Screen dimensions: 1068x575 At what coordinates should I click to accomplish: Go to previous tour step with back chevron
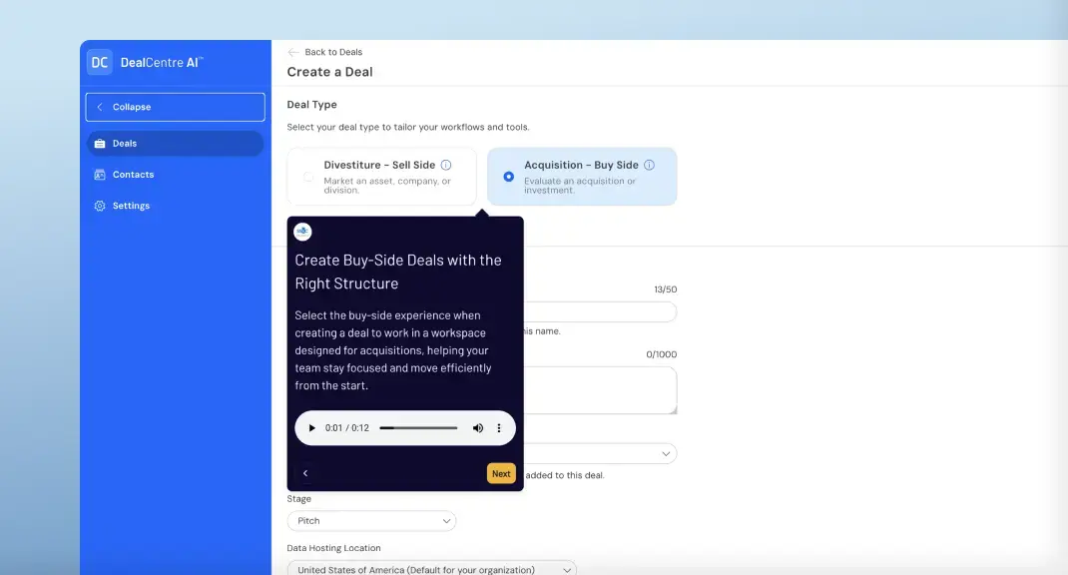click(305, 473)
